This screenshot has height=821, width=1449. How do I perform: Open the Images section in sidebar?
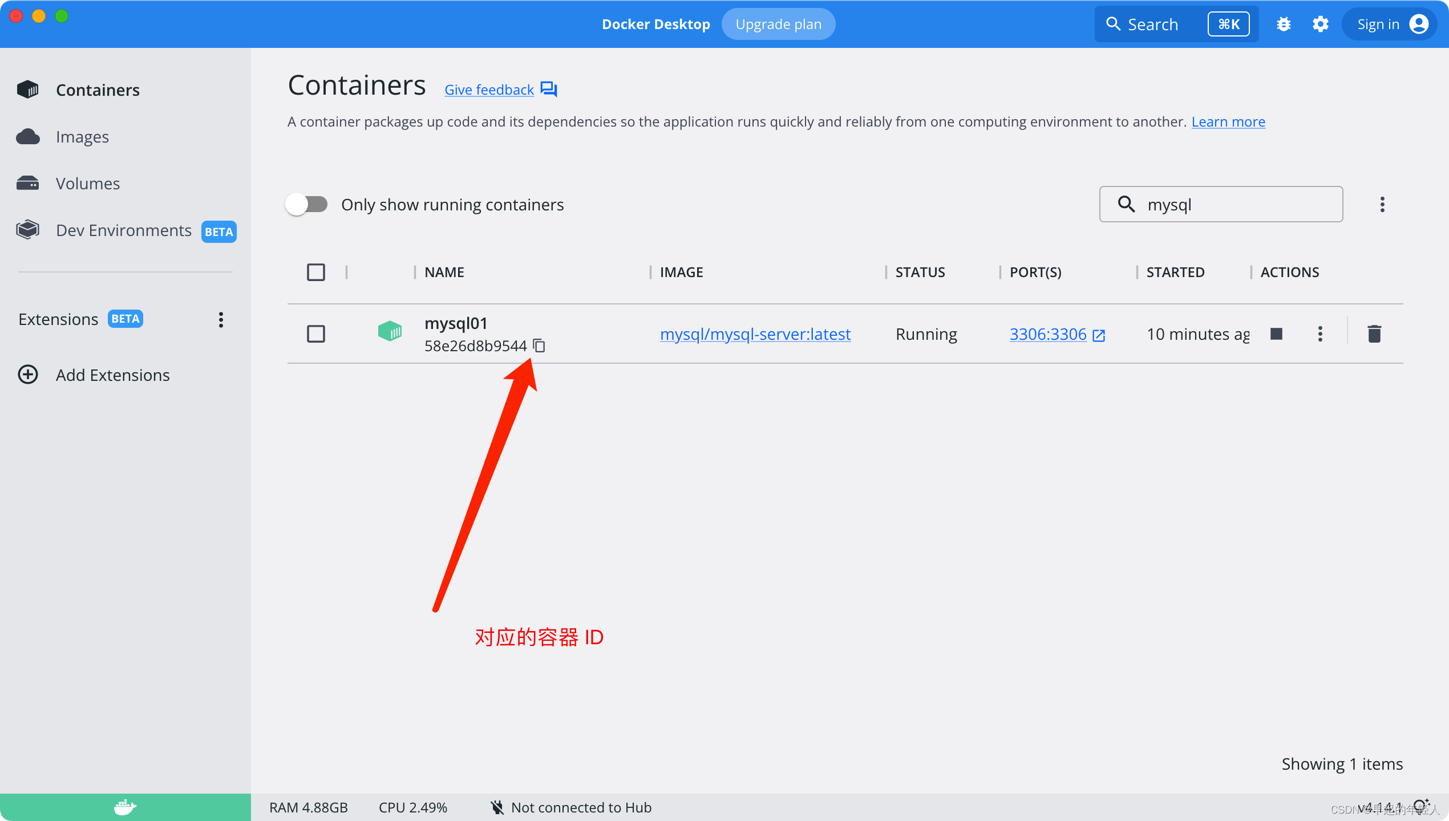coord(82,136)
